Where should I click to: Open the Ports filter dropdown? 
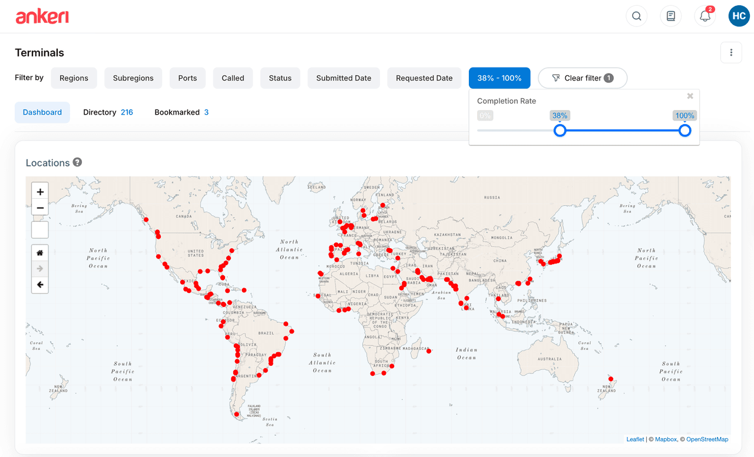[x=187, y=78]
